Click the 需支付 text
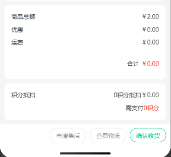 [134, 108]
